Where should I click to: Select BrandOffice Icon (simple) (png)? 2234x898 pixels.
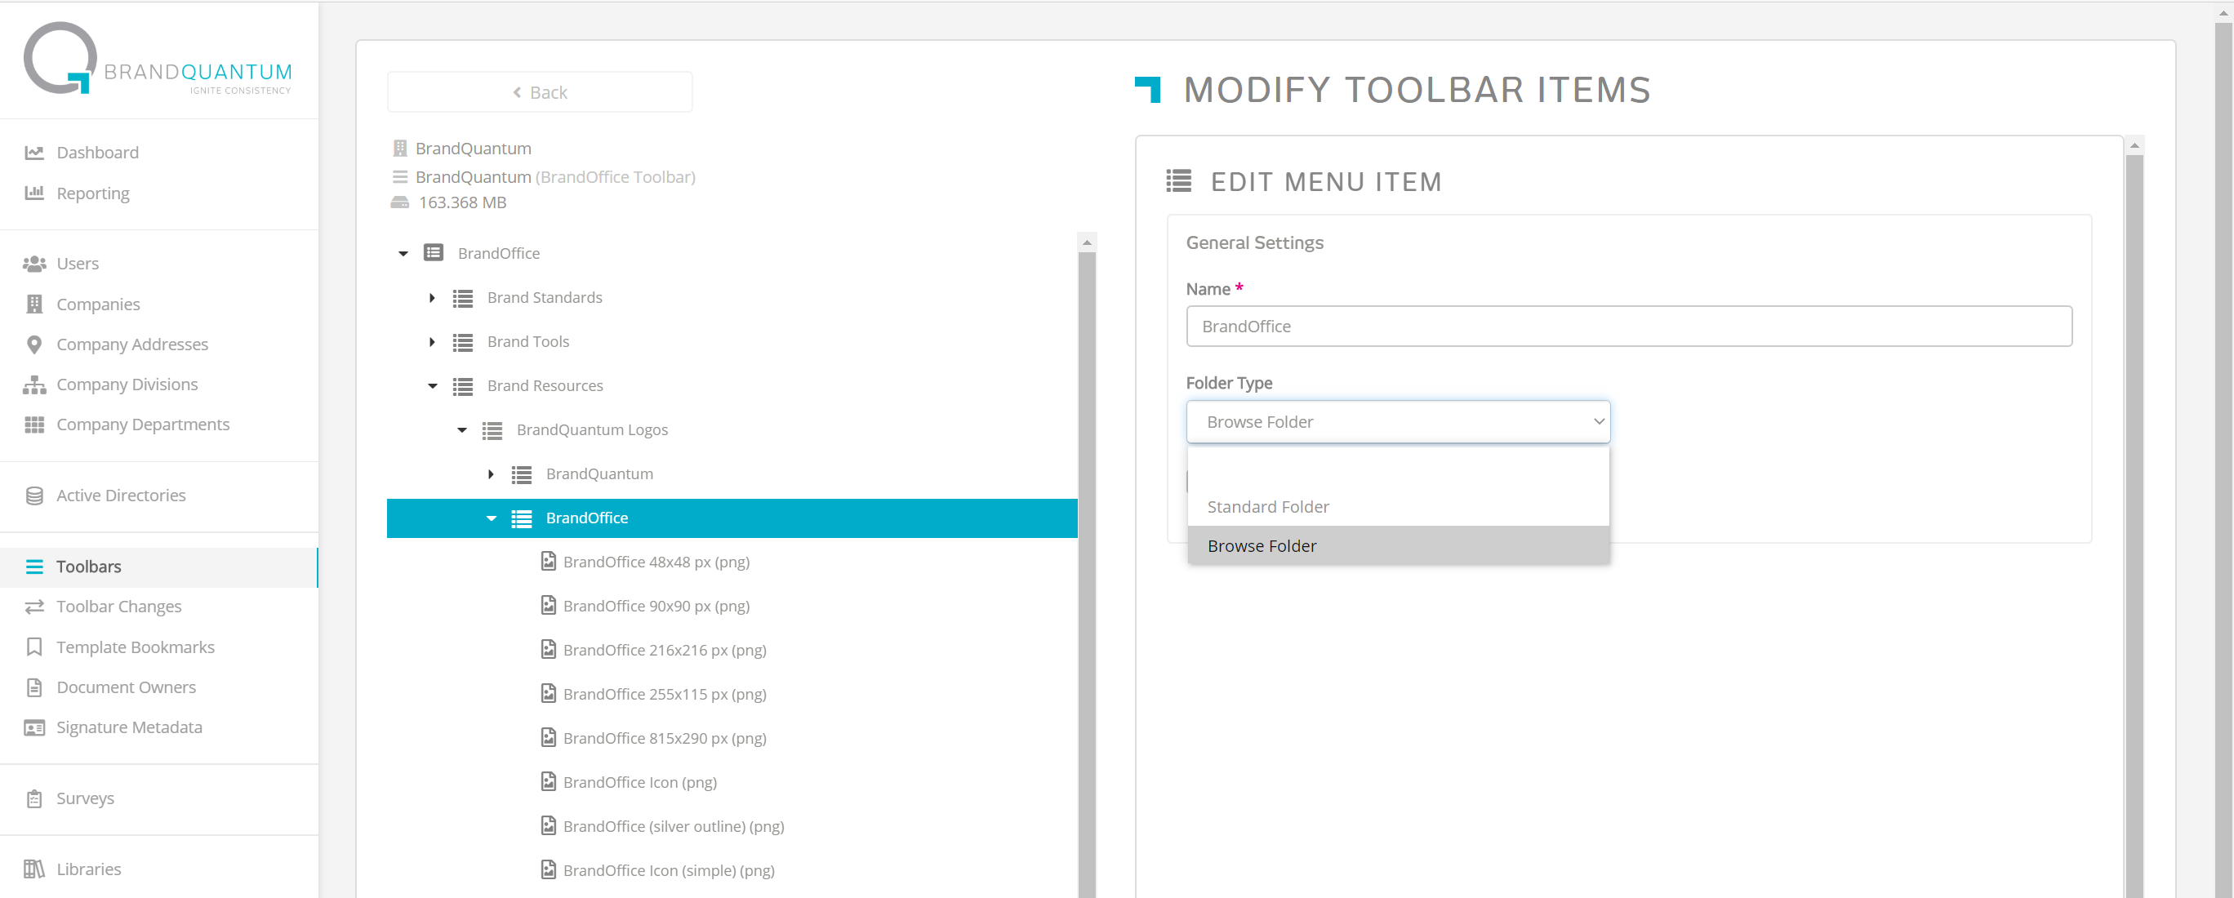coord(668,870)
